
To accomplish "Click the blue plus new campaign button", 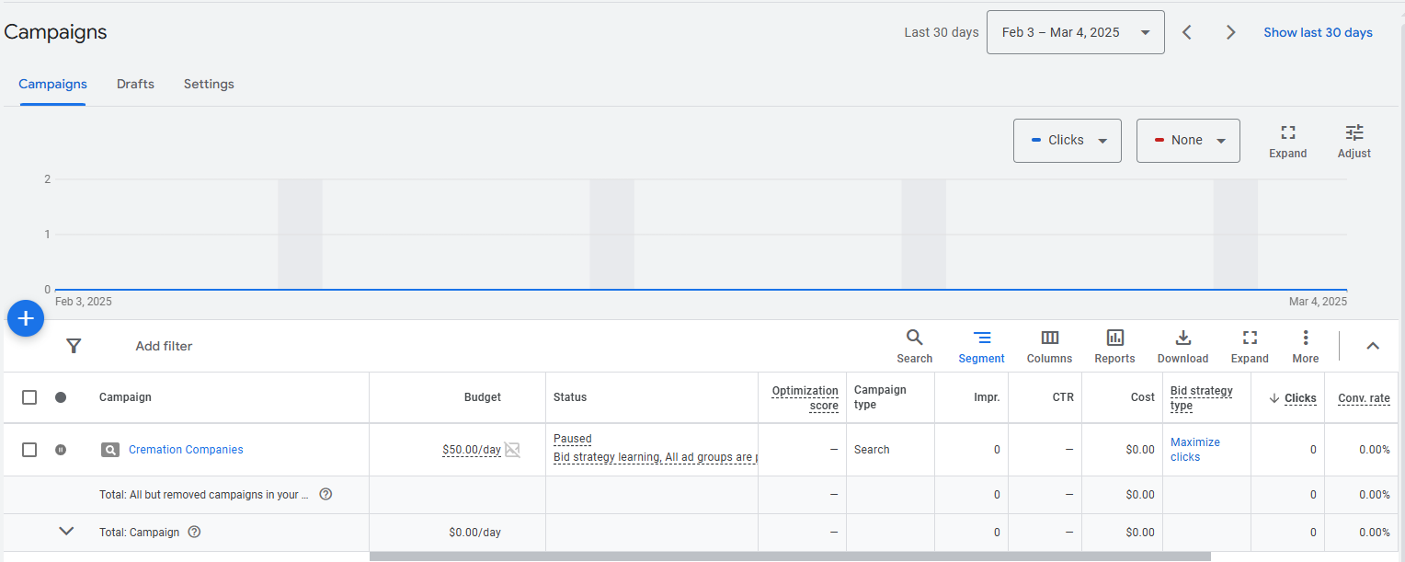I will [x=26, y=318].
